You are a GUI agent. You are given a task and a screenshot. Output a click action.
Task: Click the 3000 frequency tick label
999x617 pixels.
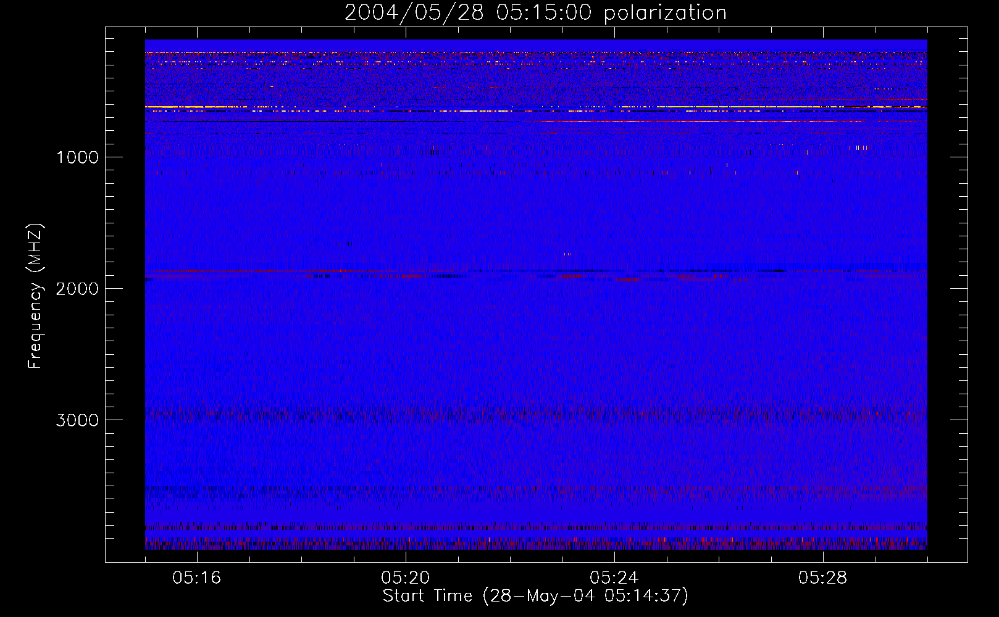click(77, 420)
